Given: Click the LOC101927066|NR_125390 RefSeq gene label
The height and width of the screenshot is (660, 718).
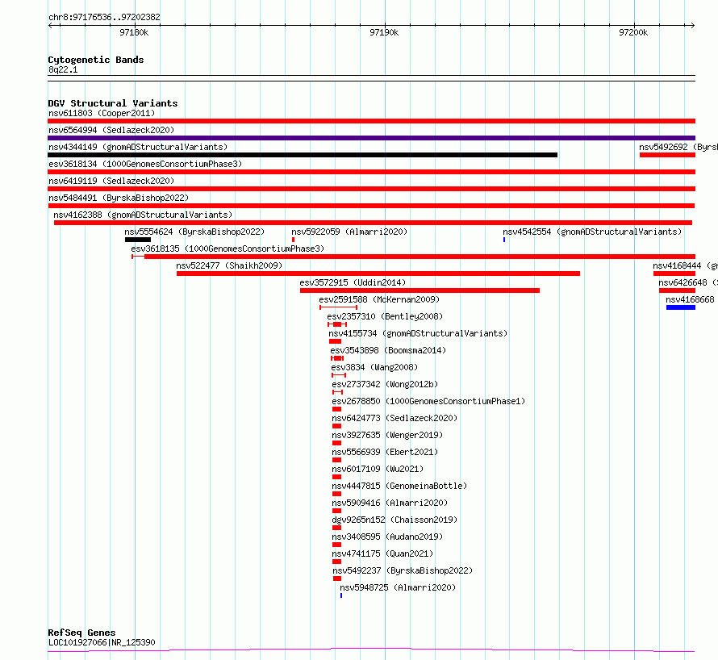Looking at the screenshot, I should (x=102, y=642).
